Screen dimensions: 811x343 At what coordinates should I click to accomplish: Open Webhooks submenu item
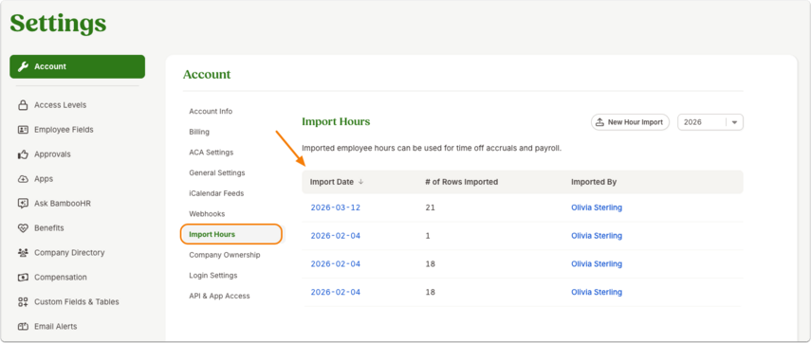pyautogui.click(x=207, y=214)
